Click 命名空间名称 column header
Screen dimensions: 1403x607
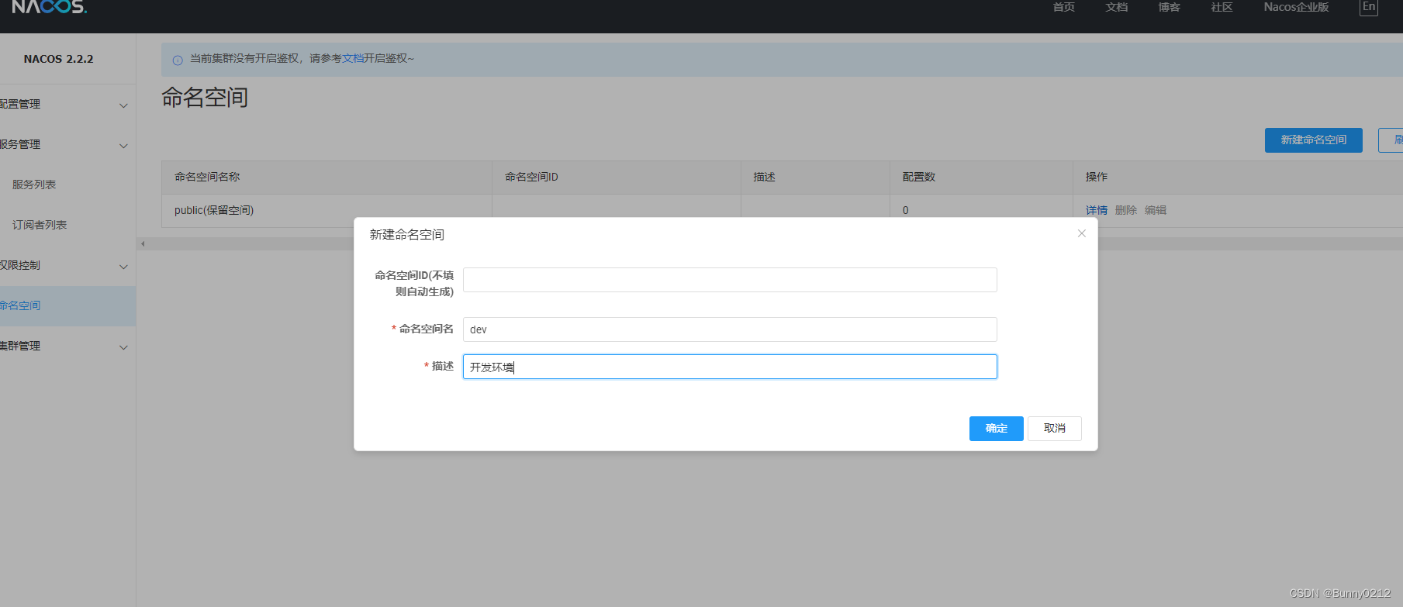(327, 177)
